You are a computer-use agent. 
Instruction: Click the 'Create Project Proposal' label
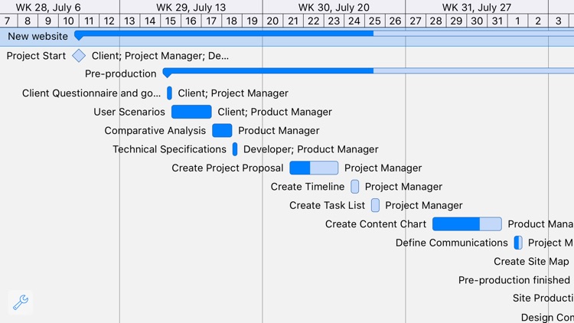[x=227, y=168]
